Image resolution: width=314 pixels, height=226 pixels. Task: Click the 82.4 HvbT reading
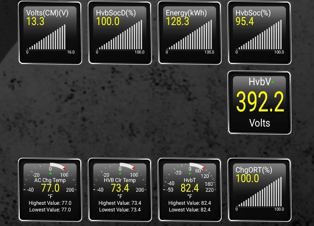tap(190, 188)
